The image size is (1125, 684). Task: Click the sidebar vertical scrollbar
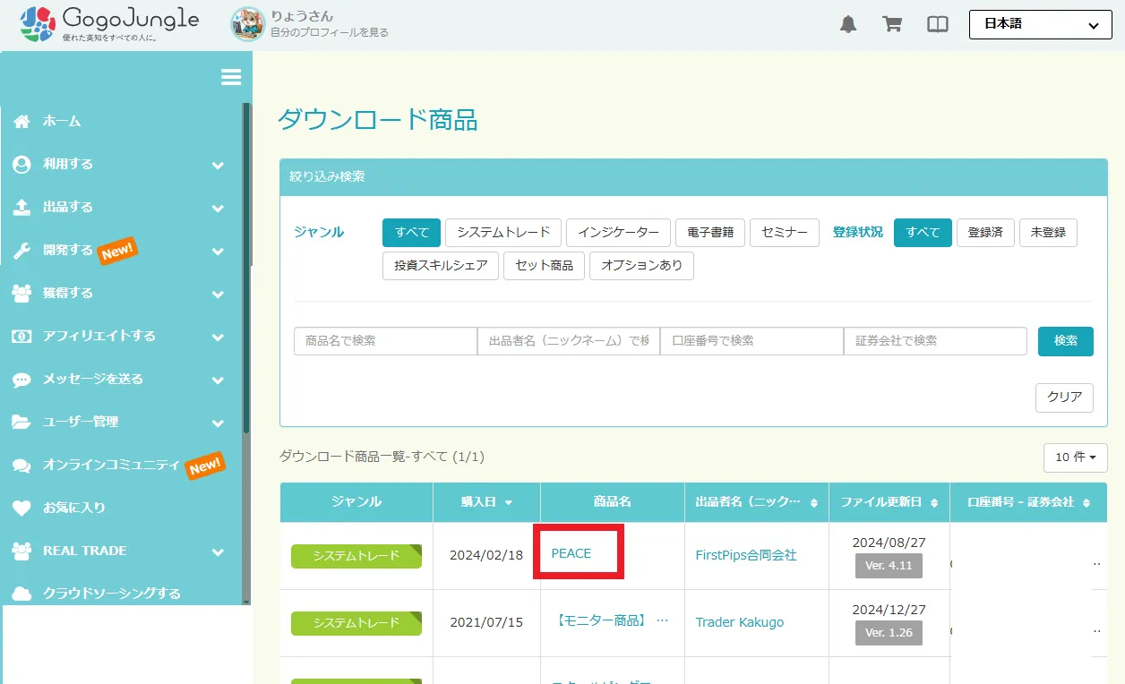pos(246,358)
